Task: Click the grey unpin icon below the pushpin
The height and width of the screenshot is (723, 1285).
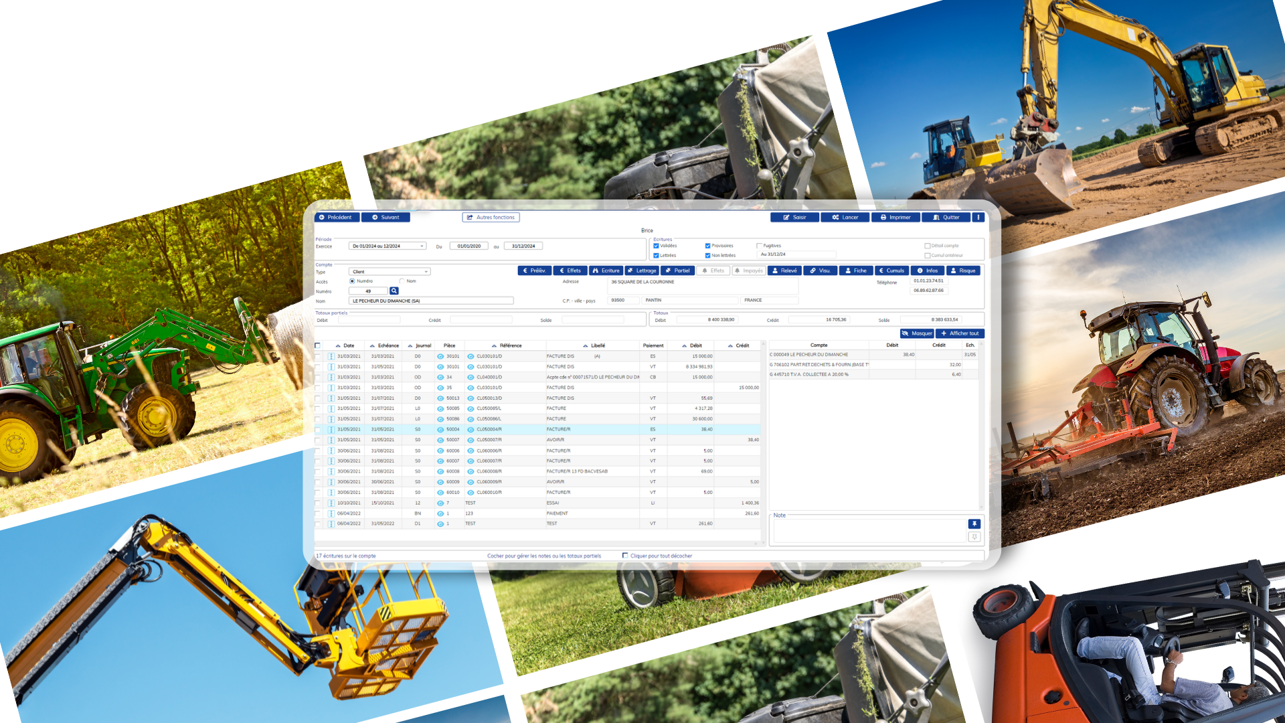Action: (x=974, y=537)
